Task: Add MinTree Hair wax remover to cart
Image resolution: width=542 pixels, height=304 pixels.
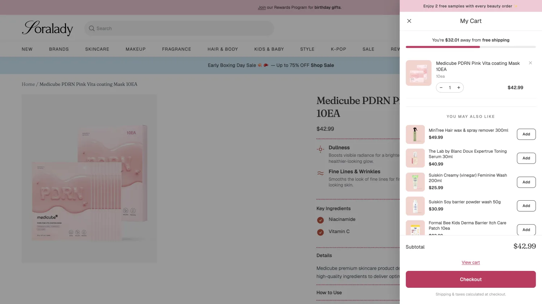Action: coord(526,134)
